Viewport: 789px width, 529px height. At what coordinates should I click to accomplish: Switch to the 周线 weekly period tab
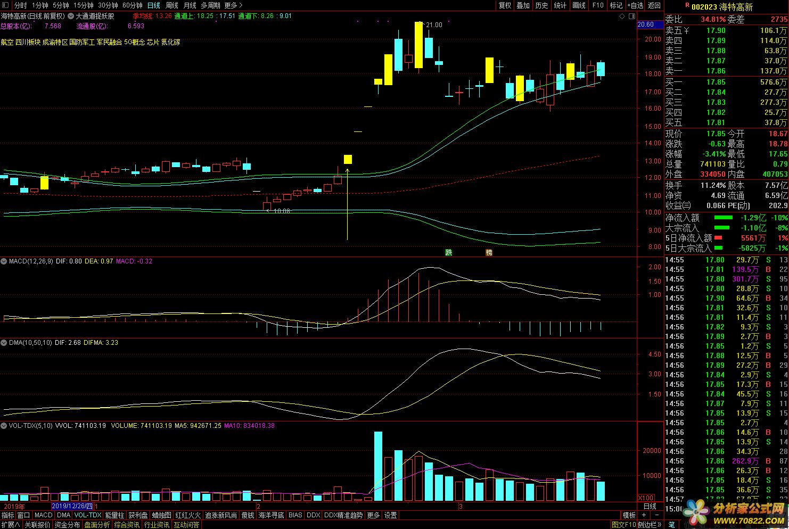172,5
